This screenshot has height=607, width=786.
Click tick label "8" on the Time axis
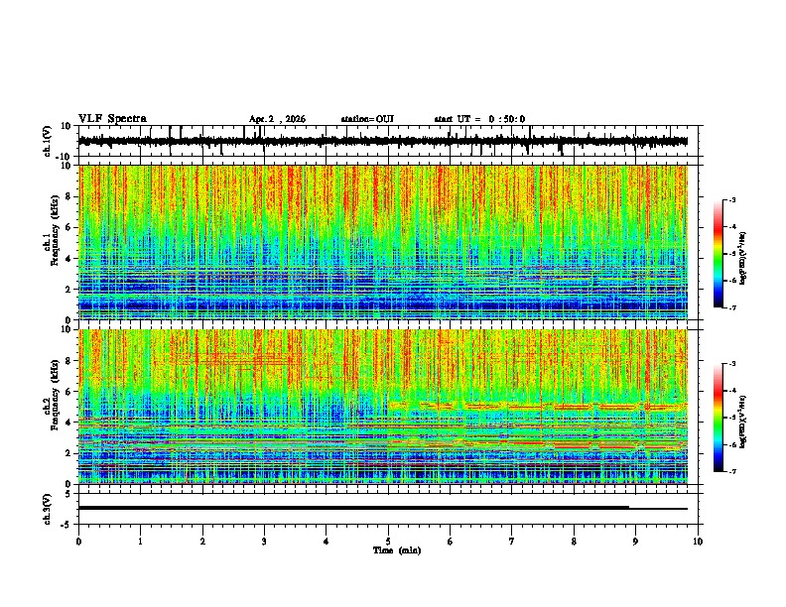[x=574, y=542]
